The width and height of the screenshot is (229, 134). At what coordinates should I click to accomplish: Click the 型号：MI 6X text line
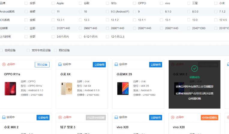84,86
